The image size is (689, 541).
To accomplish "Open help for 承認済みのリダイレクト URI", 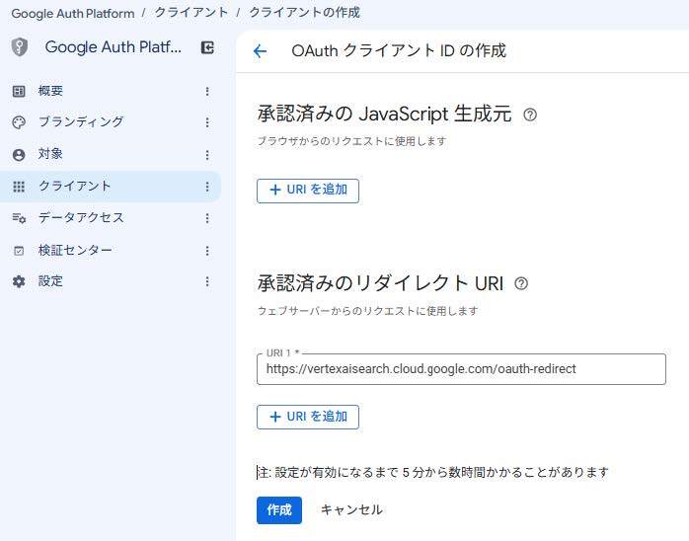I will click(x=521, y=283).
